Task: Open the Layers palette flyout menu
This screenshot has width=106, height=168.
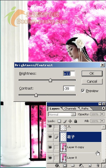Action: click(103, 108)
